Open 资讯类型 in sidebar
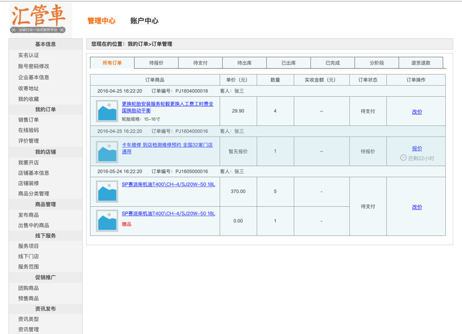 click(28, 319)
